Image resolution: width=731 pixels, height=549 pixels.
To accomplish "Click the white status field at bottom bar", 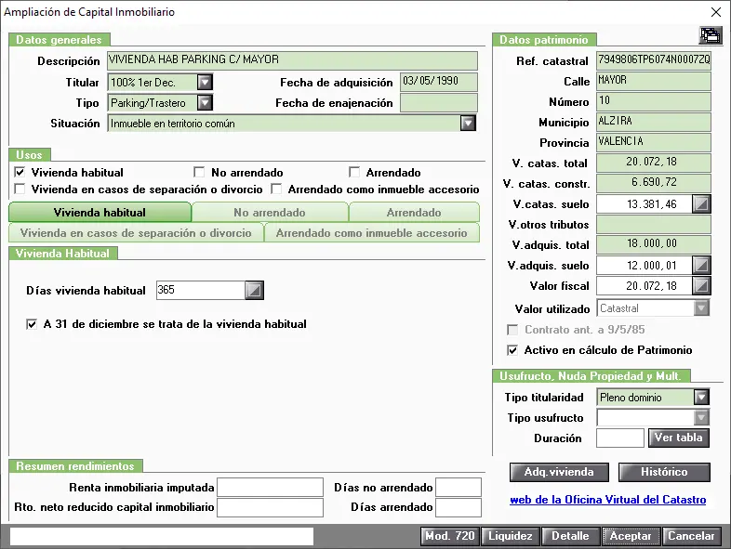I will point(162,536).
